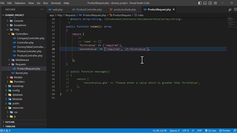
Task: Open Explorer more actions ellipsis
Action: tap(42, 9)
